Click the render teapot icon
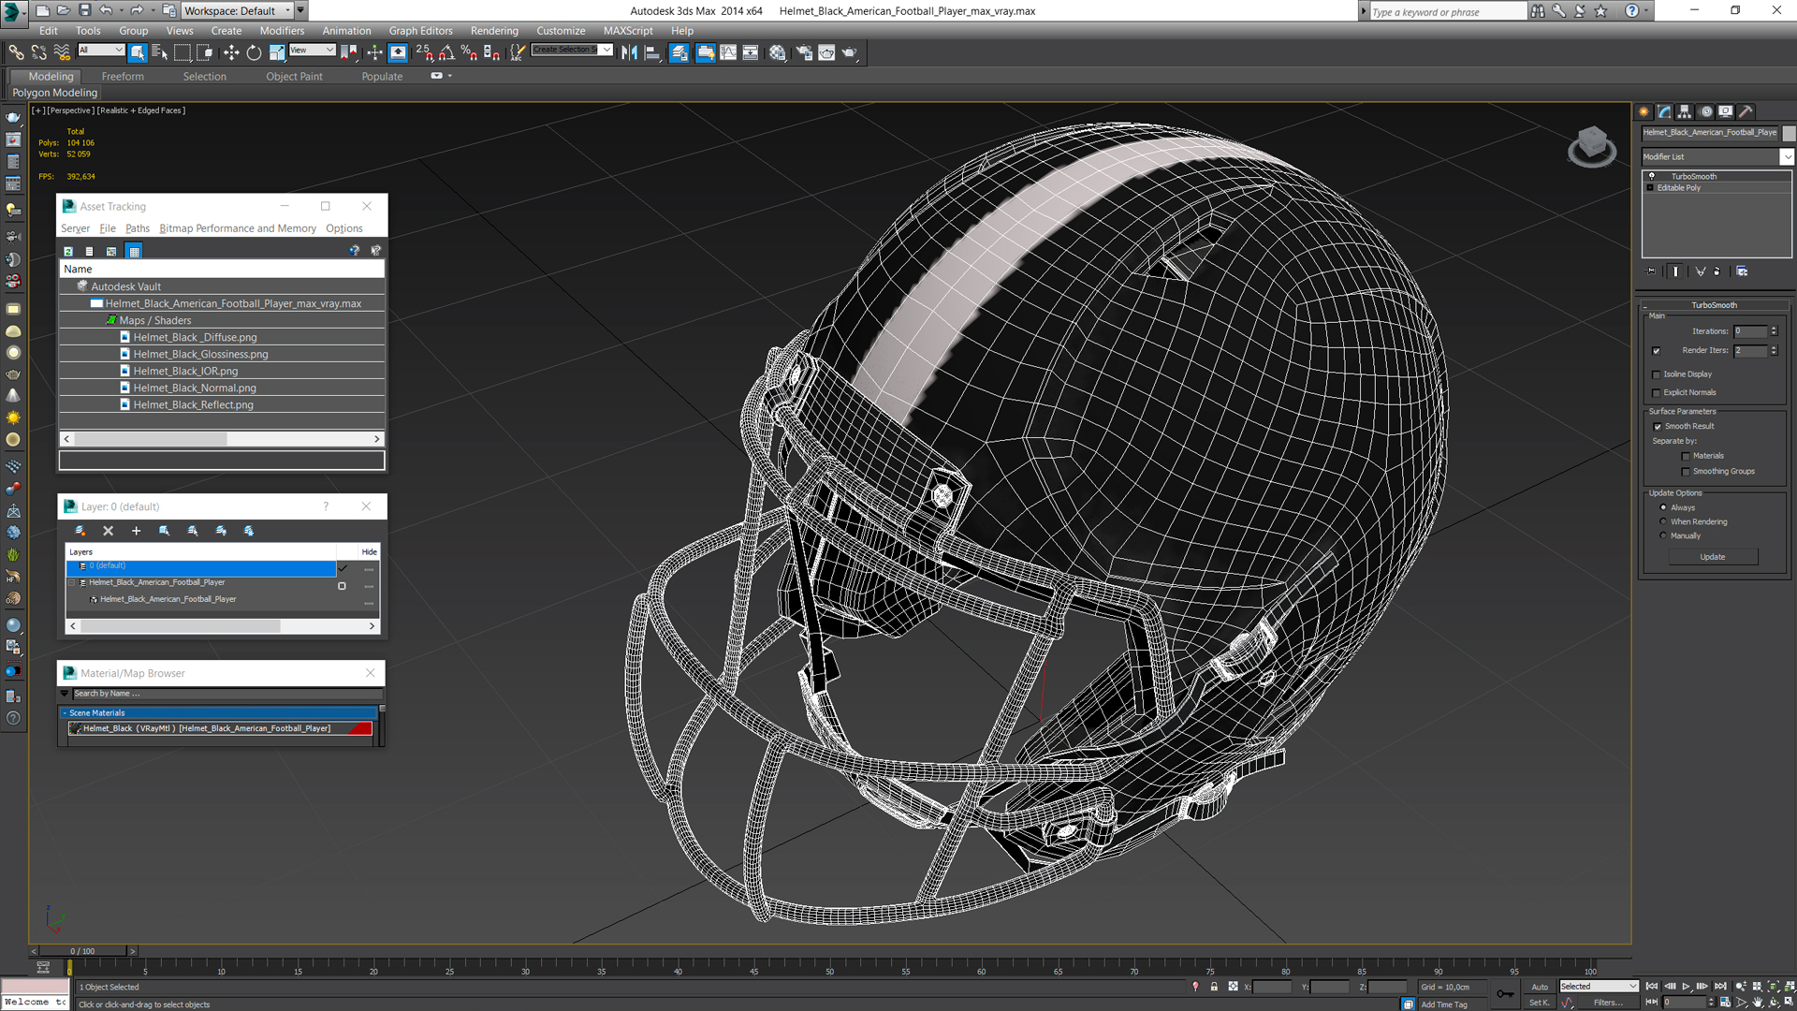This screenshot has height=1011, width=1797. point(849,53)
